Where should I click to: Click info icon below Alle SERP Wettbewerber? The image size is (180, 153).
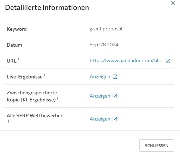coord(8,122)
